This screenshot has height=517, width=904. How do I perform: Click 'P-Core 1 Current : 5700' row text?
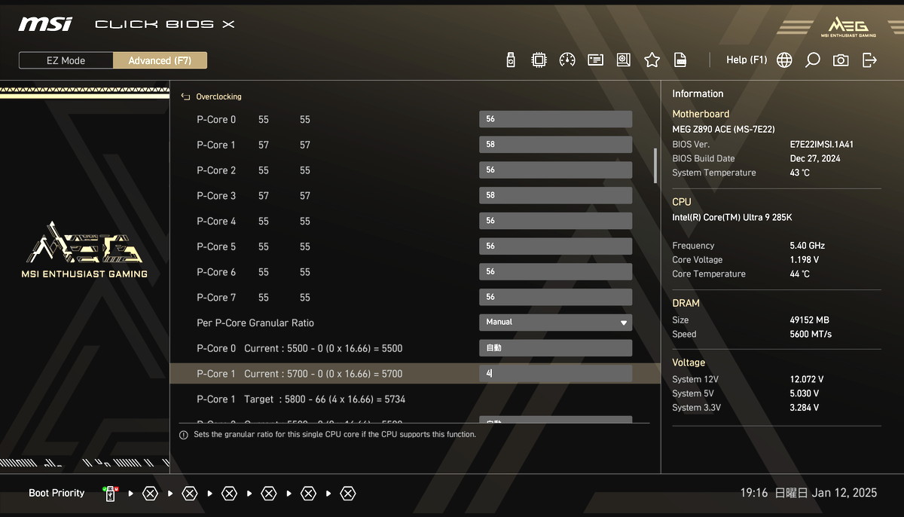coord(300,374)
